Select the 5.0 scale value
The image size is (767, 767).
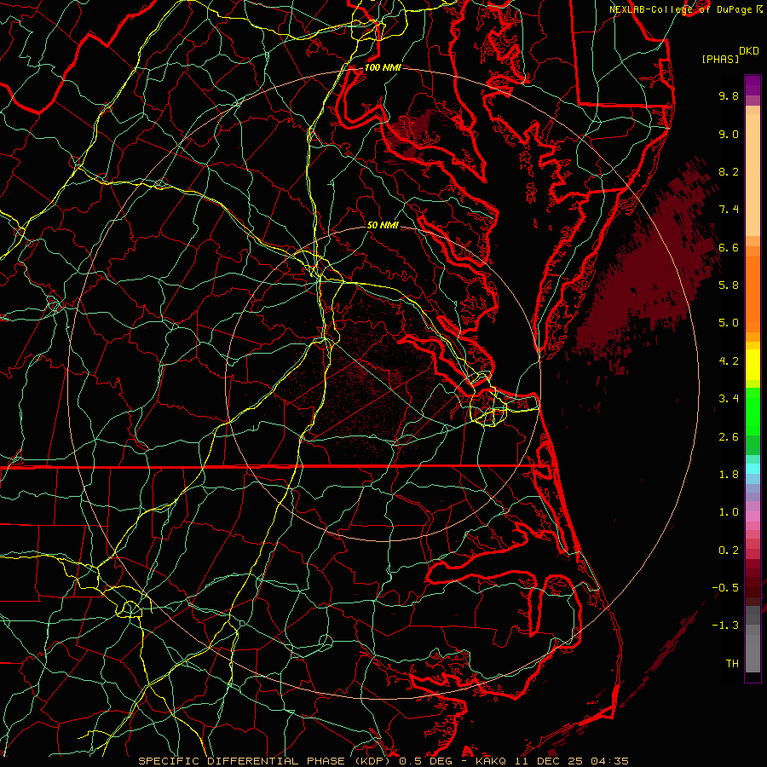729,323
